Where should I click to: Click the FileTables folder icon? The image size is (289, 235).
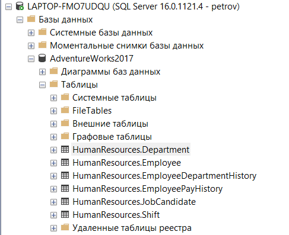click(65, 110)
